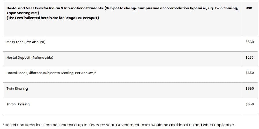
Task: Select the "Hostel Fees (Different, subject to Sharing" label
Action: click(x=50, y=73)
